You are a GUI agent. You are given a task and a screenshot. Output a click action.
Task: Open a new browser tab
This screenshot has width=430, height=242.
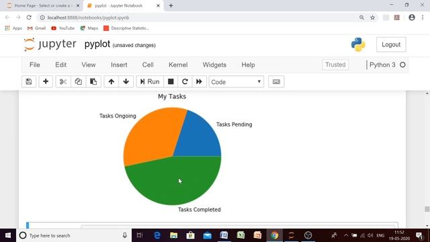(x=171, y=5)
